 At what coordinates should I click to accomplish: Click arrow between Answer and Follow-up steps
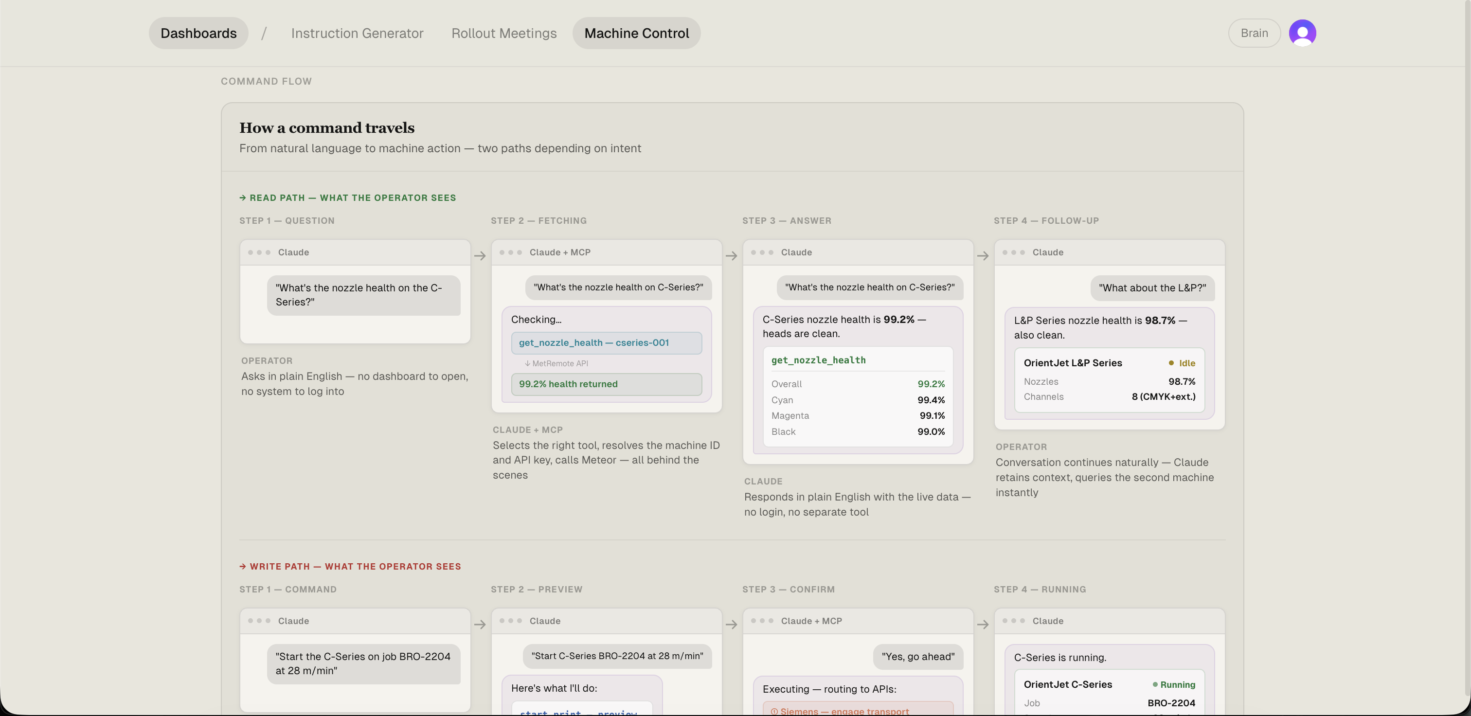pos(982,256)
